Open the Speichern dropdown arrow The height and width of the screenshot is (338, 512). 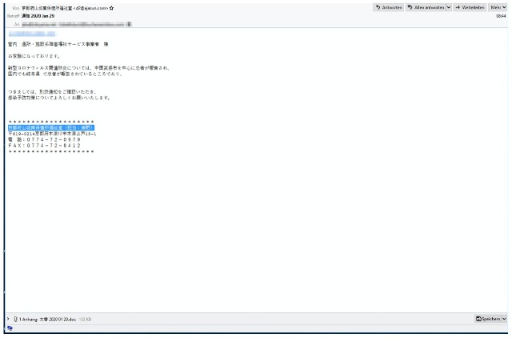[x=504, y=319]
